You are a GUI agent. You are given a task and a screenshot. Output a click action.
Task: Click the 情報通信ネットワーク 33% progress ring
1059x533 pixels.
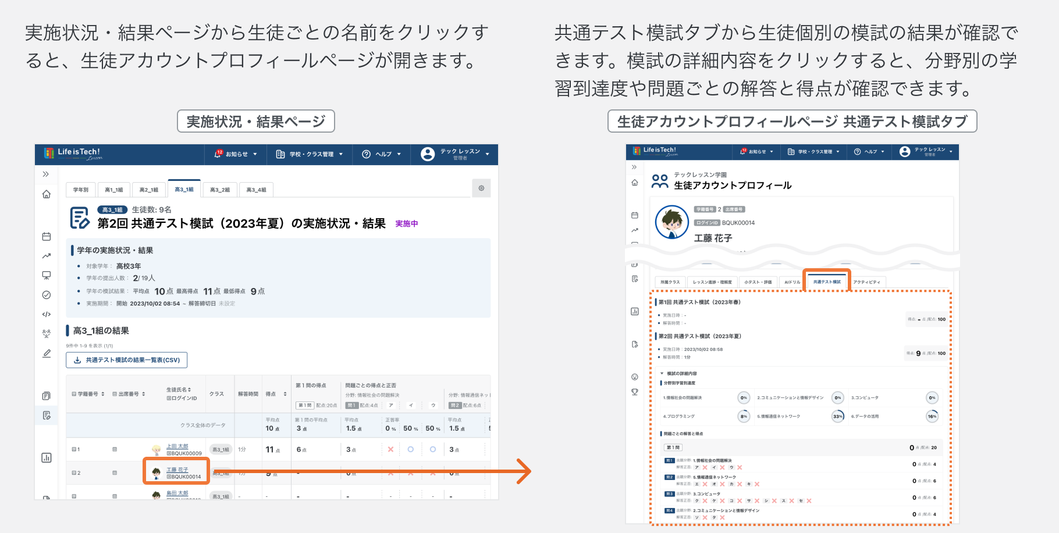click(837, 416)
